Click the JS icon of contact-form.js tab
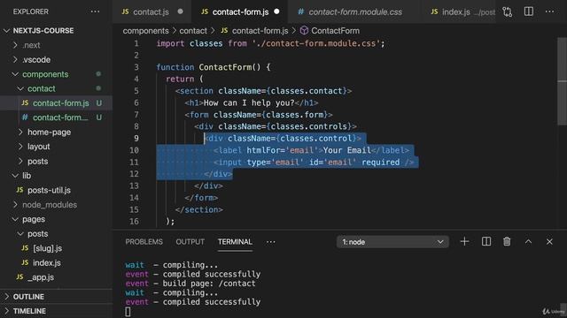567x318 pixels. pyautogui.click(x=205, y=11)
